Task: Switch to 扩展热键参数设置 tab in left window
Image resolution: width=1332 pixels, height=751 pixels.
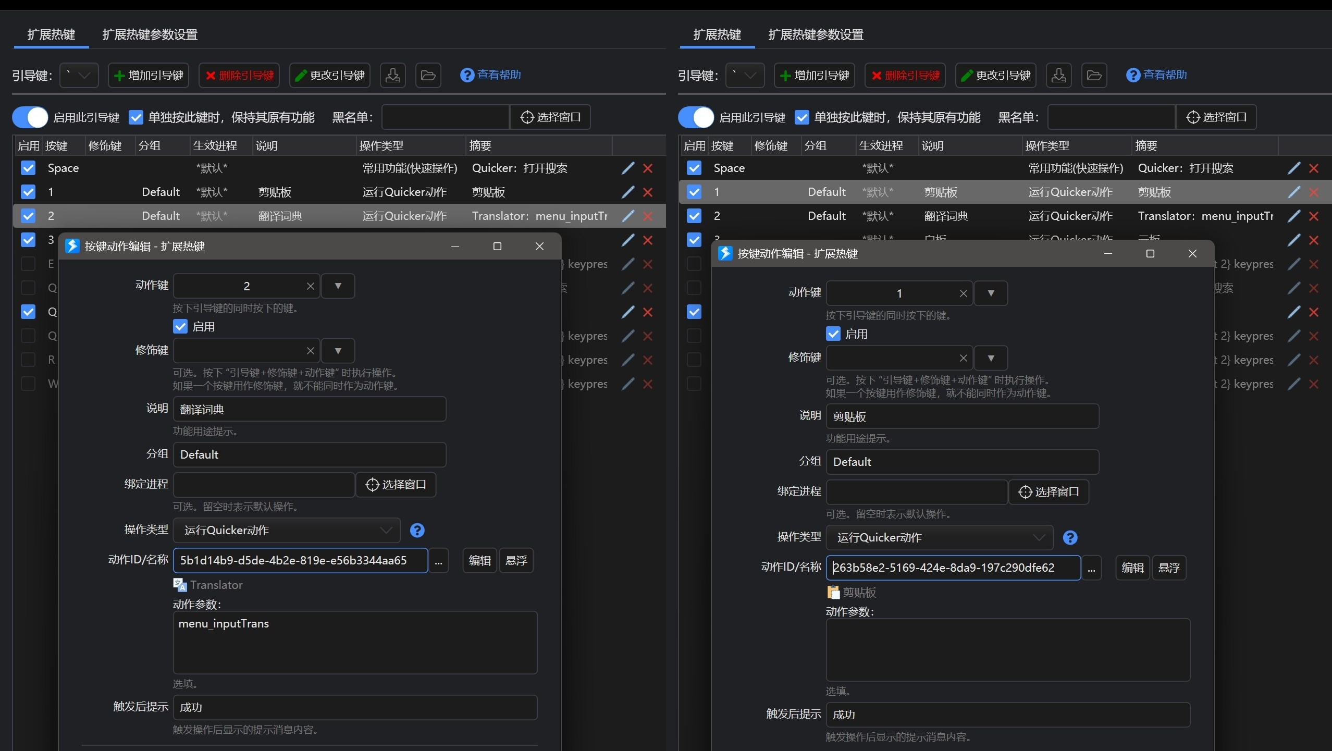Action: [150, 35]
